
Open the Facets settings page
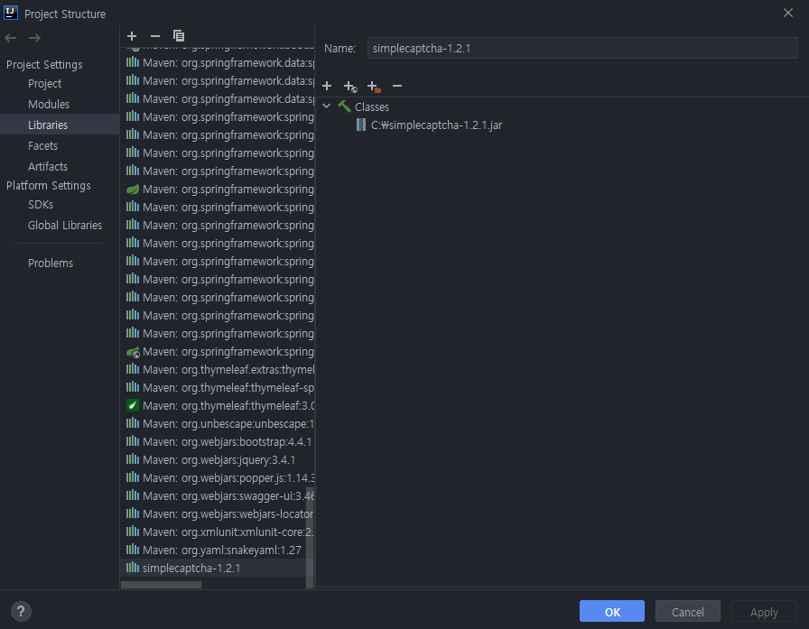point(42,146)
